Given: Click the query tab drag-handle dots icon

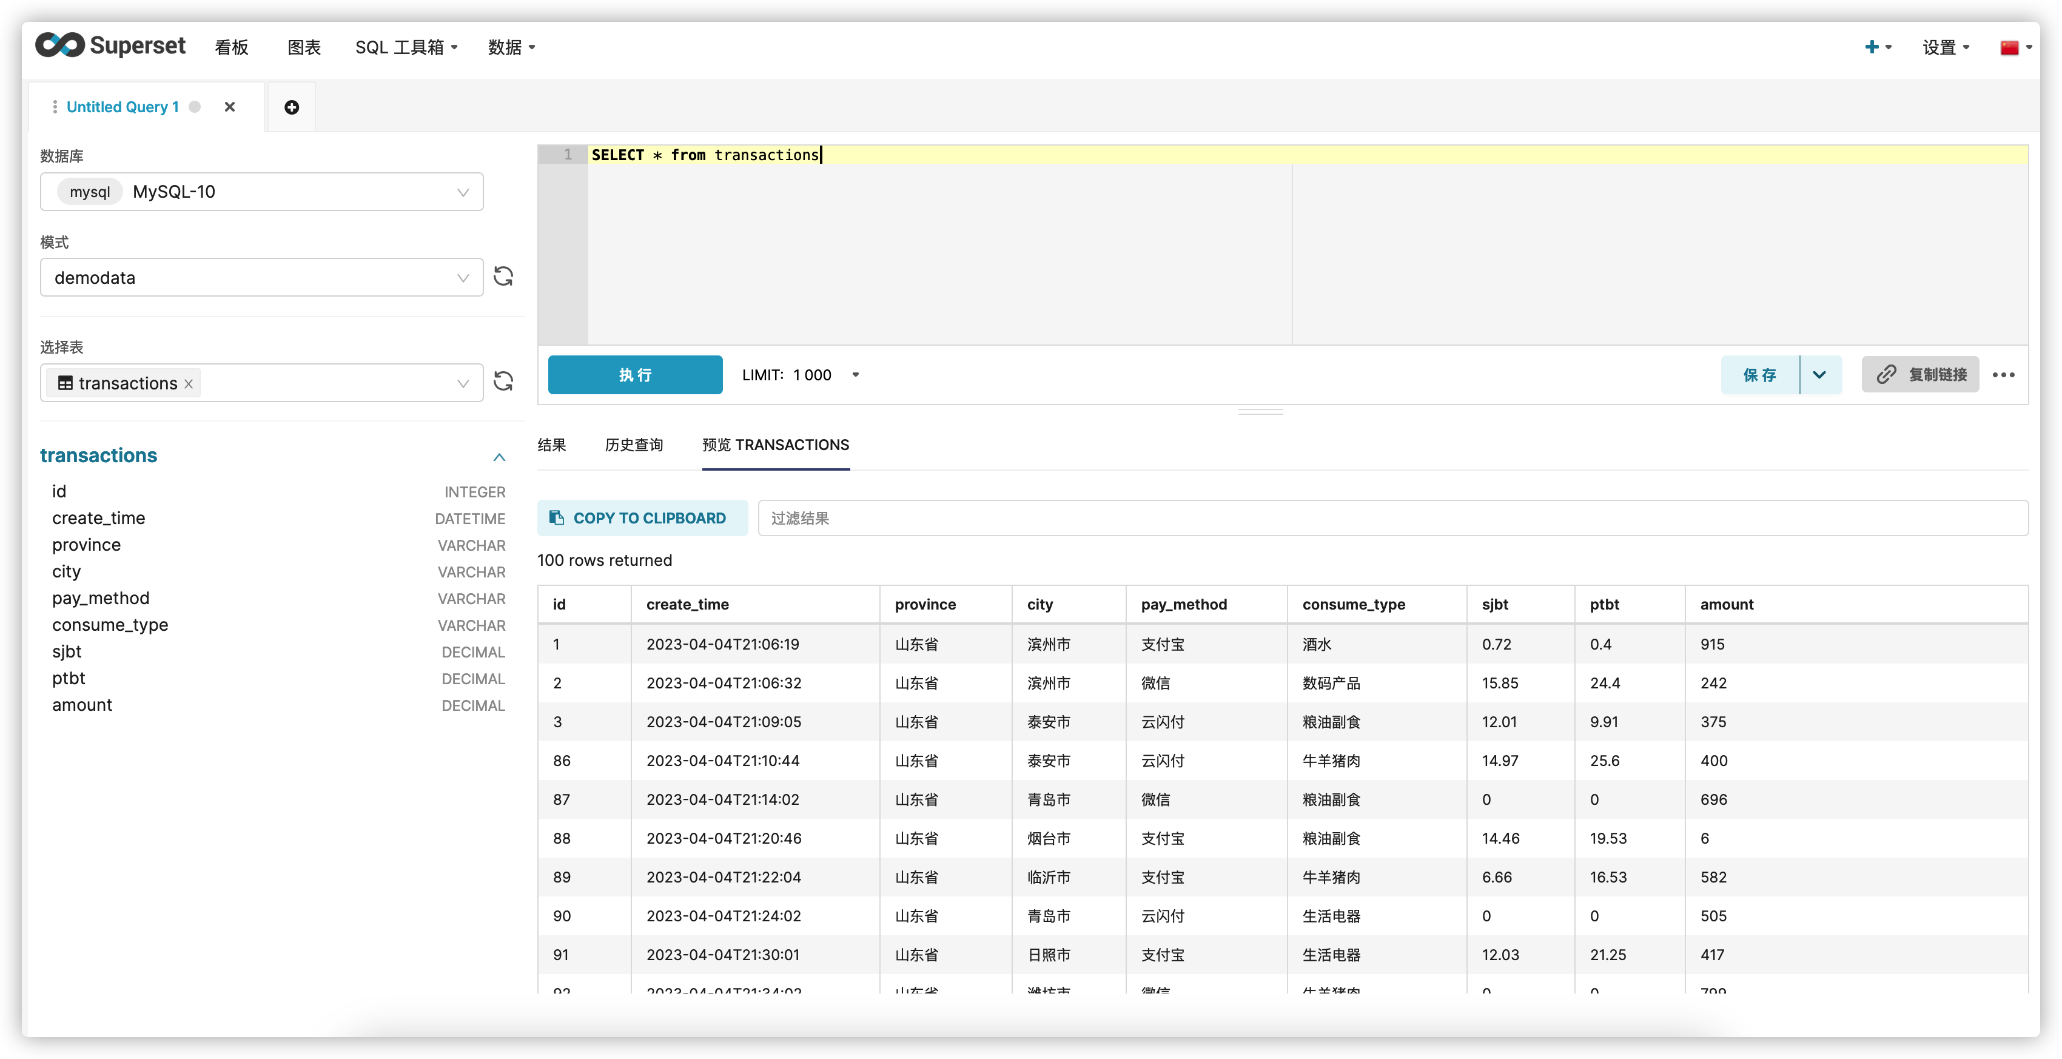Looking at the screenshot, I should [x=55, y=107].
